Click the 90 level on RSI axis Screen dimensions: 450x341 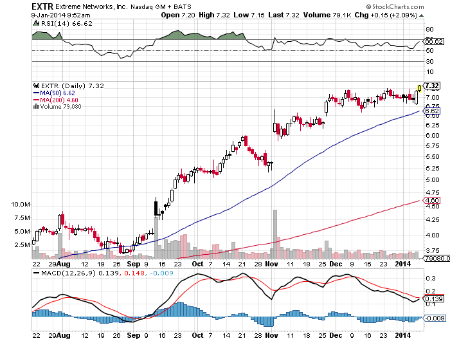[429, 30]
